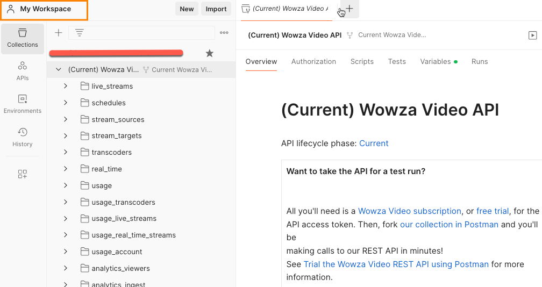Image resolution: width=542 pixels, height=287 pixels.
Task: Switch to the Variables tab
Action: (436, 62)
